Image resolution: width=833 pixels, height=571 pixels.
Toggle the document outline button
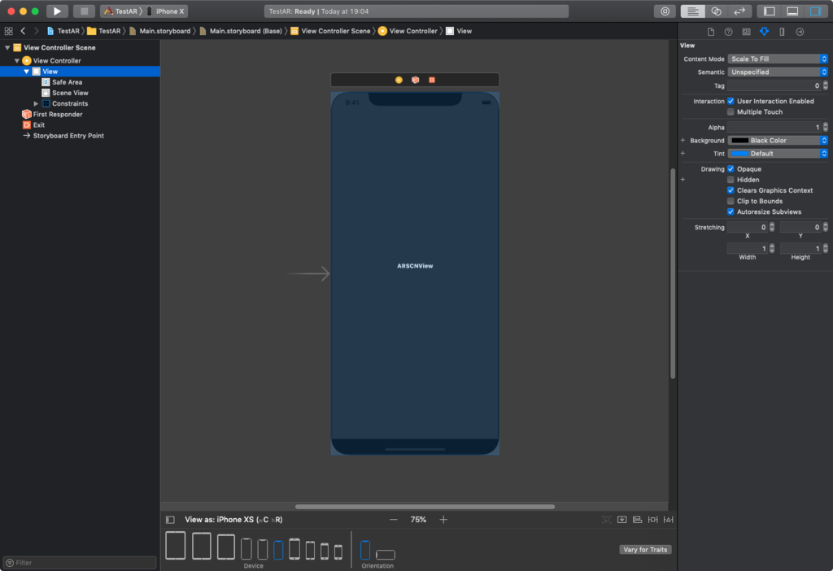coord(170,520)
